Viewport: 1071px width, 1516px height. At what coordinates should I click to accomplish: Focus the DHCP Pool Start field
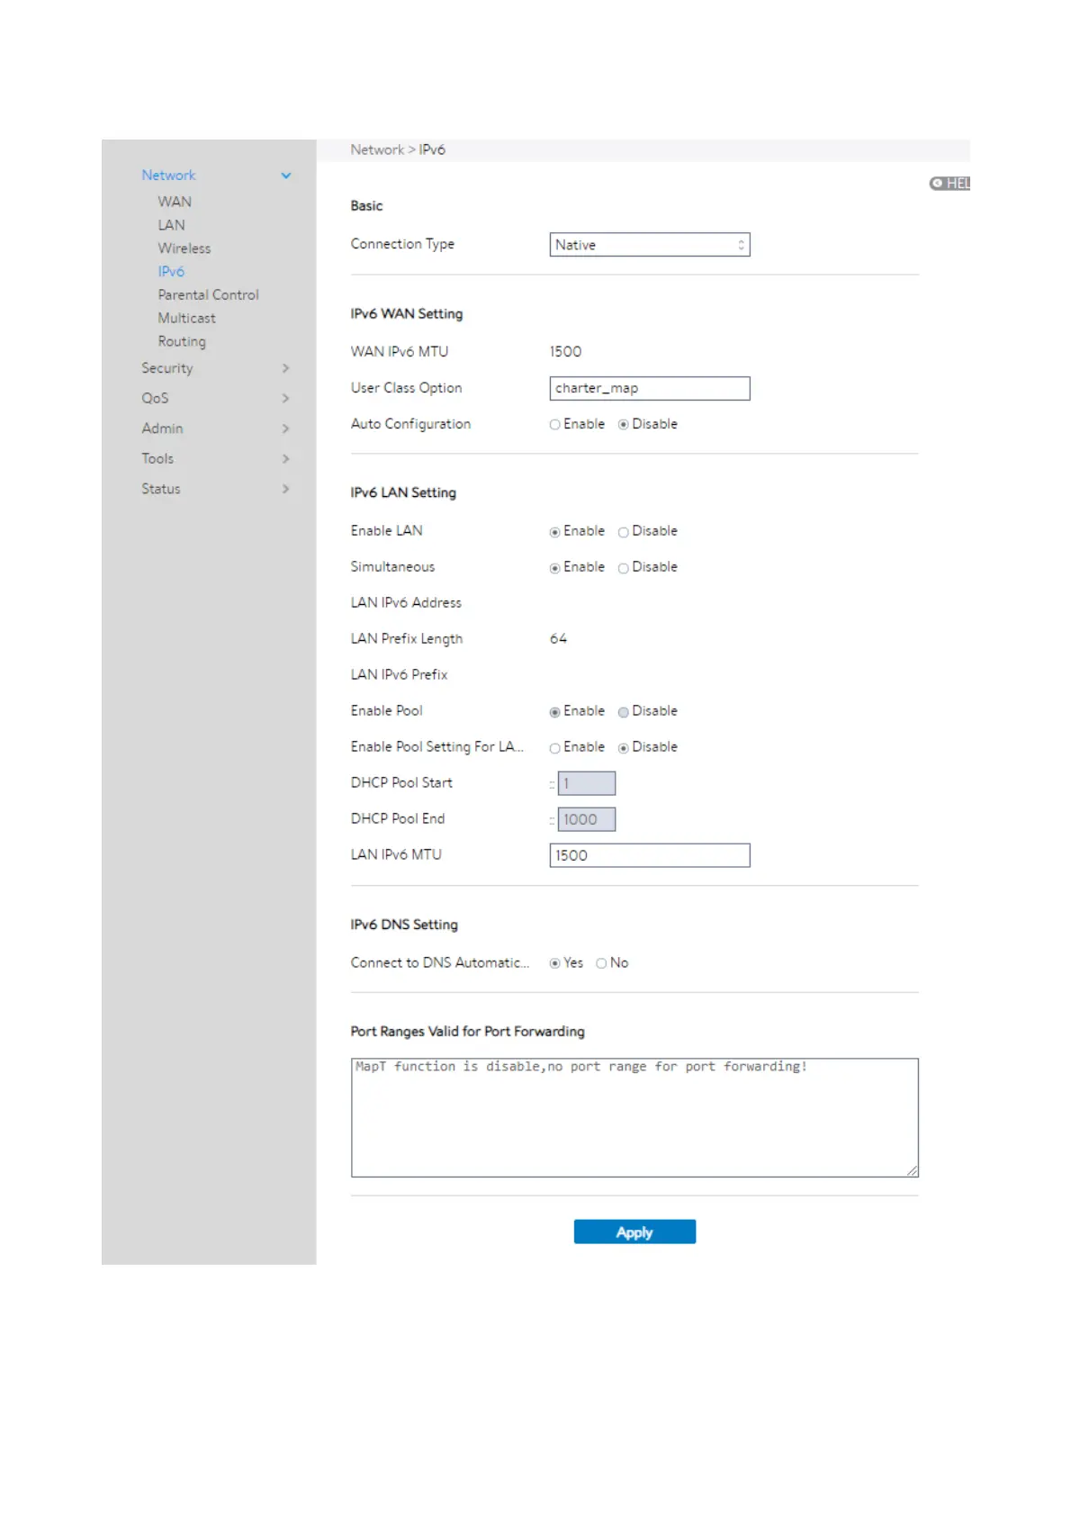tap(587, 783)
